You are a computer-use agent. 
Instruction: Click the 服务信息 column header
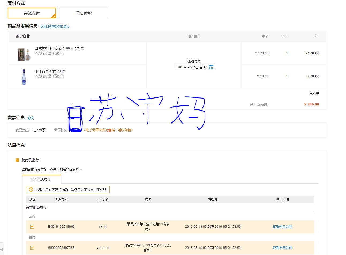[194, 36]
